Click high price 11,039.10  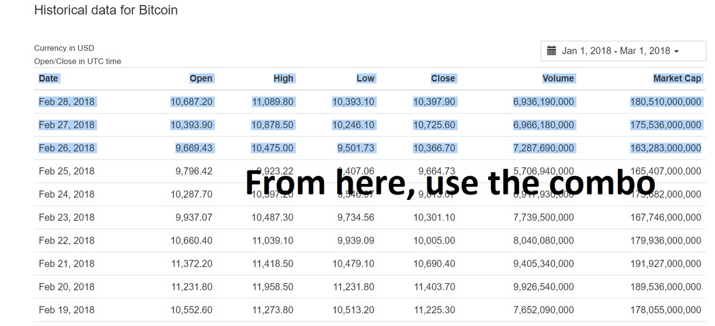click(273, 241)
